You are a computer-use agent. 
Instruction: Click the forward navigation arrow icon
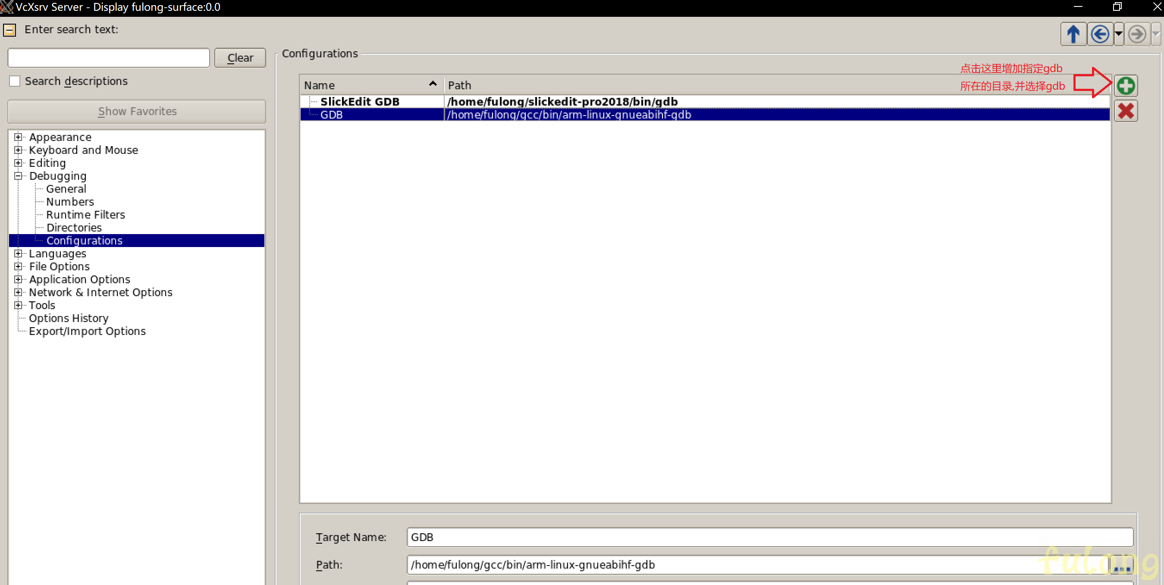coord(1137,34)
